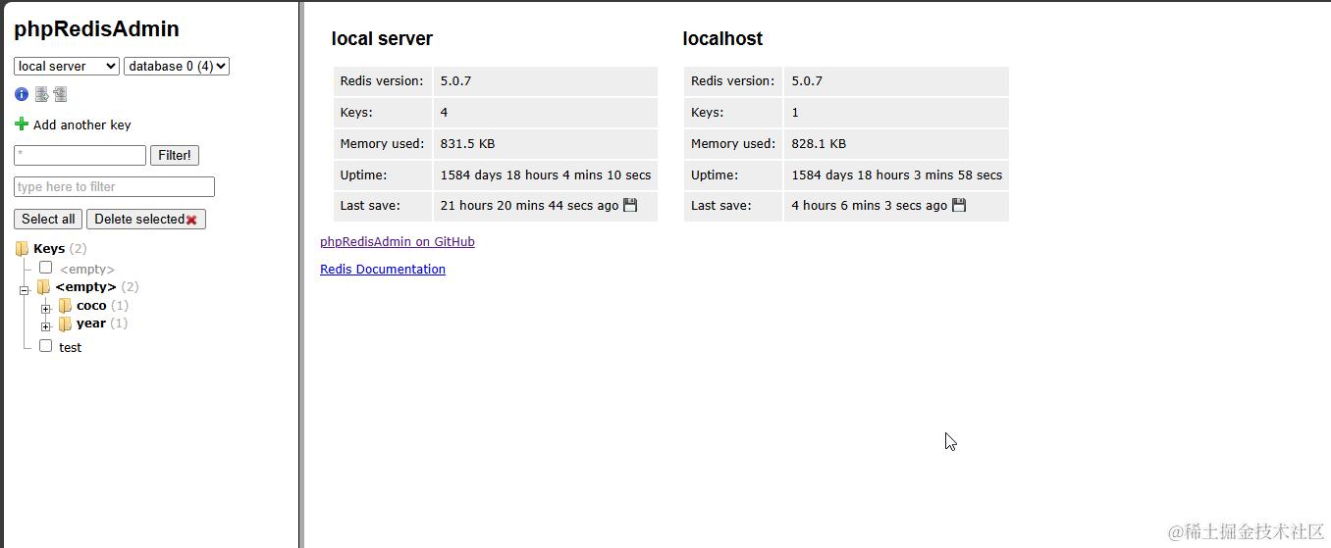Click the green plus Add key icon

click(22, 124)
